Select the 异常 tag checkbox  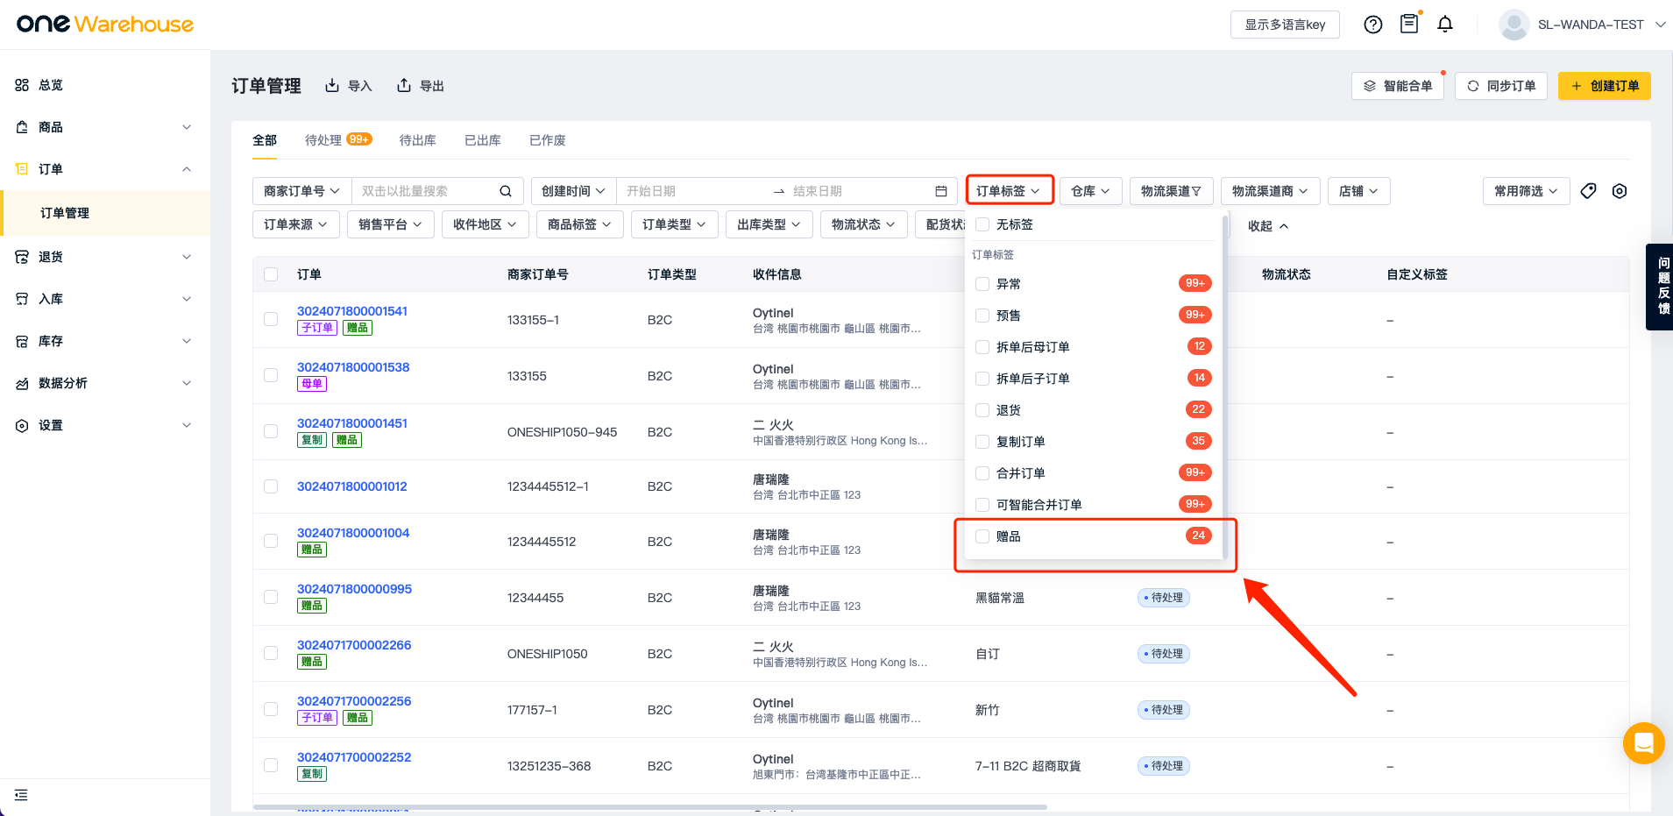click(x=982, y=284)
